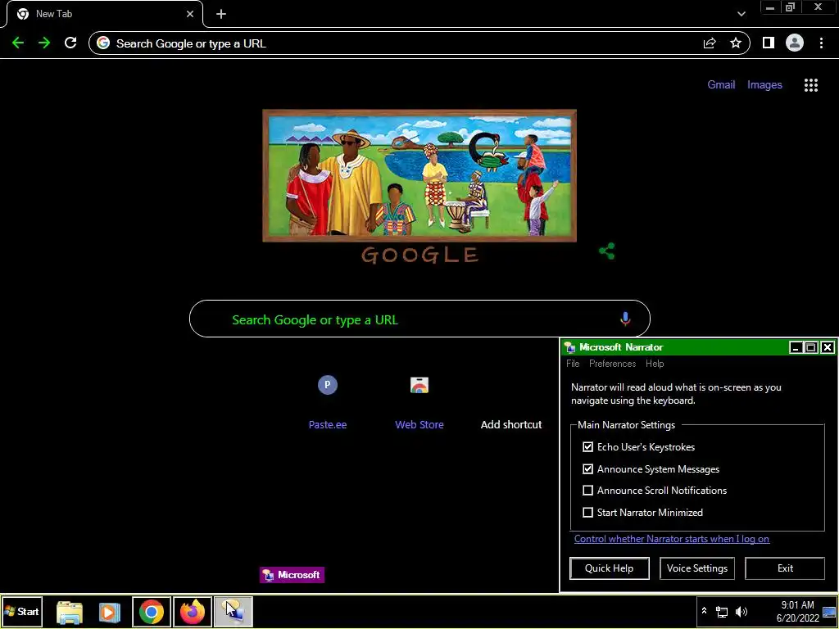Open volume control in system tray
839x629 pixels.
pos(741,612)
